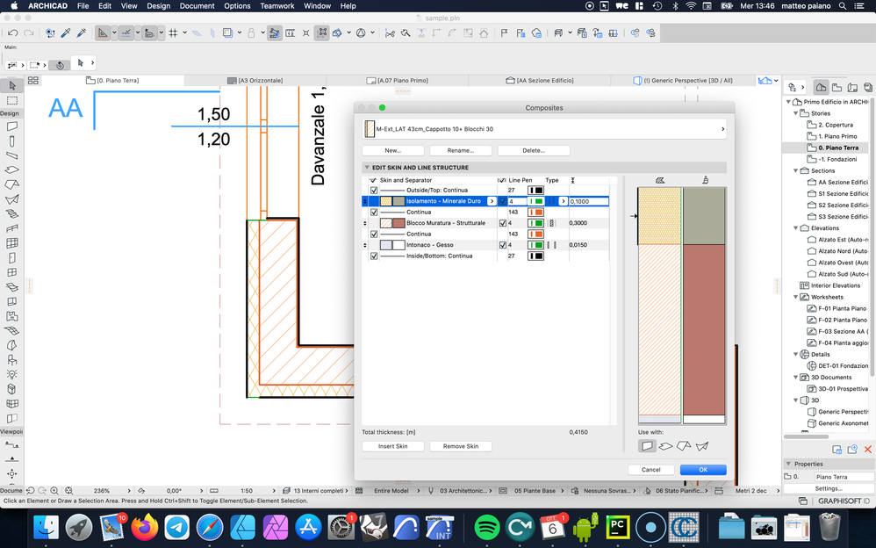Collapse the Edit Skin and Line Structure section
The width and height of the screenshot is (876, 548).
click(x=368, y=168)
